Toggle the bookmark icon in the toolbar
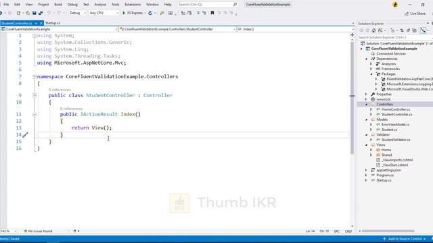This screenshot has width=433, height=243. 212,13
